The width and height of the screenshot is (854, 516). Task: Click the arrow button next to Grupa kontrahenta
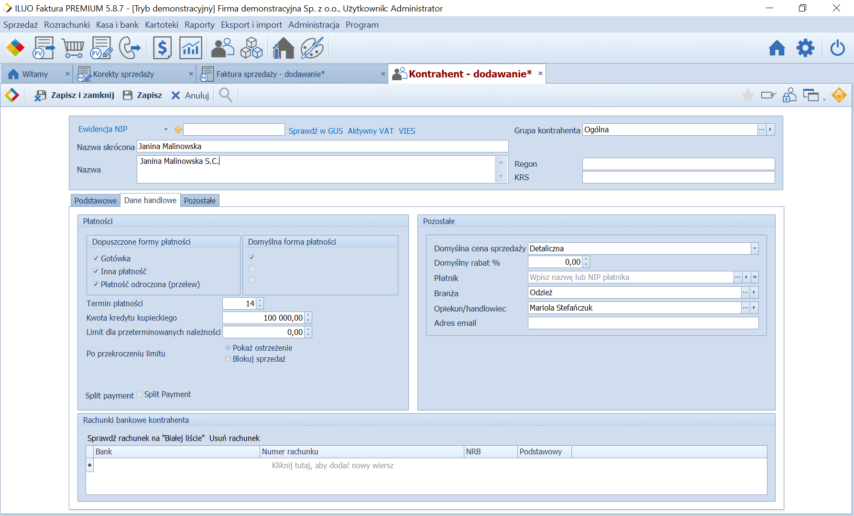point(770,129)
